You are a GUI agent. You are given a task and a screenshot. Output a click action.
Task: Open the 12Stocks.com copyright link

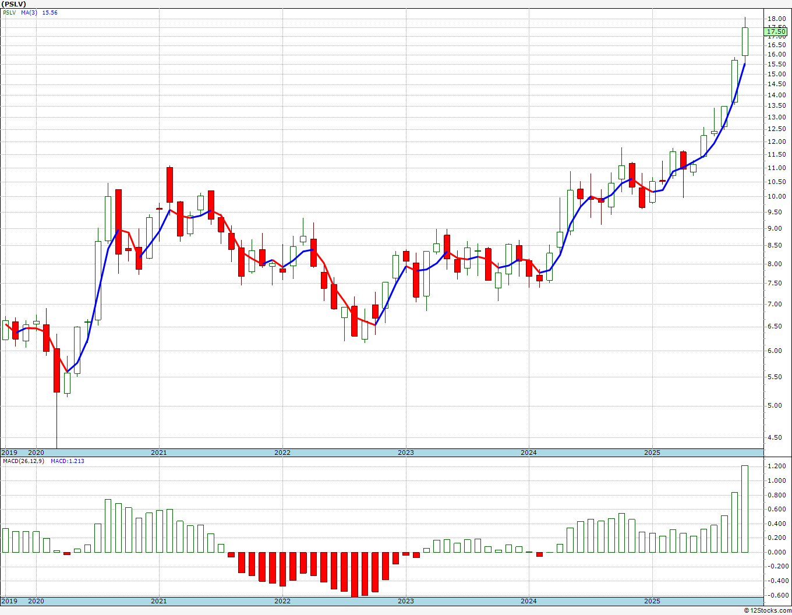coord(768,610)
